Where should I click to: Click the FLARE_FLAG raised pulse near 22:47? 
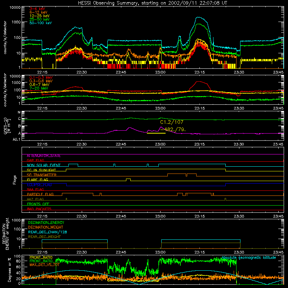click(129, 179)
